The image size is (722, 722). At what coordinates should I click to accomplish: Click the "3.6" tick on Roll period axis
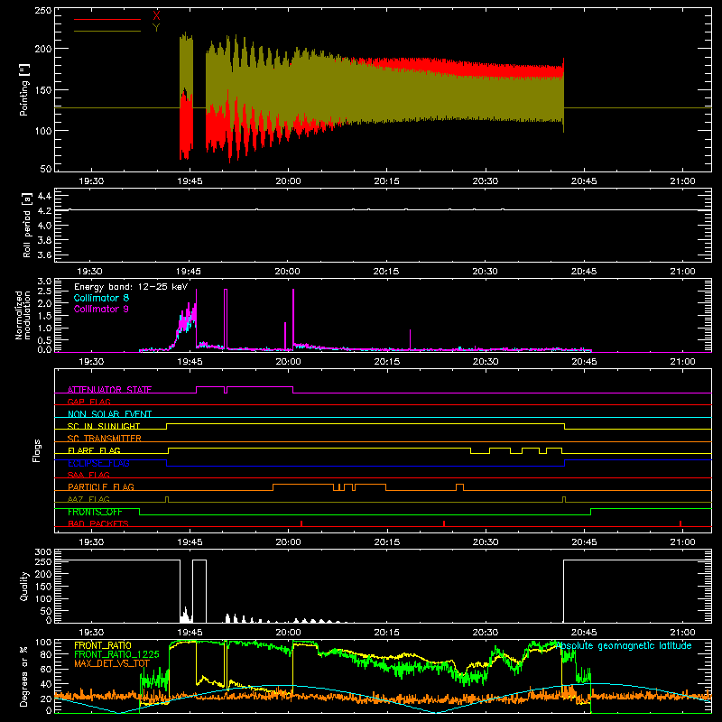click(x=44, y=255)
